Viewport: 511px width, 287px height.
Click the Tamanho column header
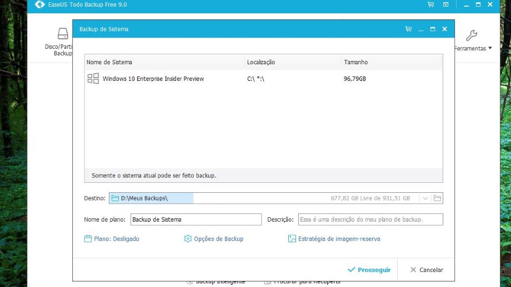(x=356, y=62)
